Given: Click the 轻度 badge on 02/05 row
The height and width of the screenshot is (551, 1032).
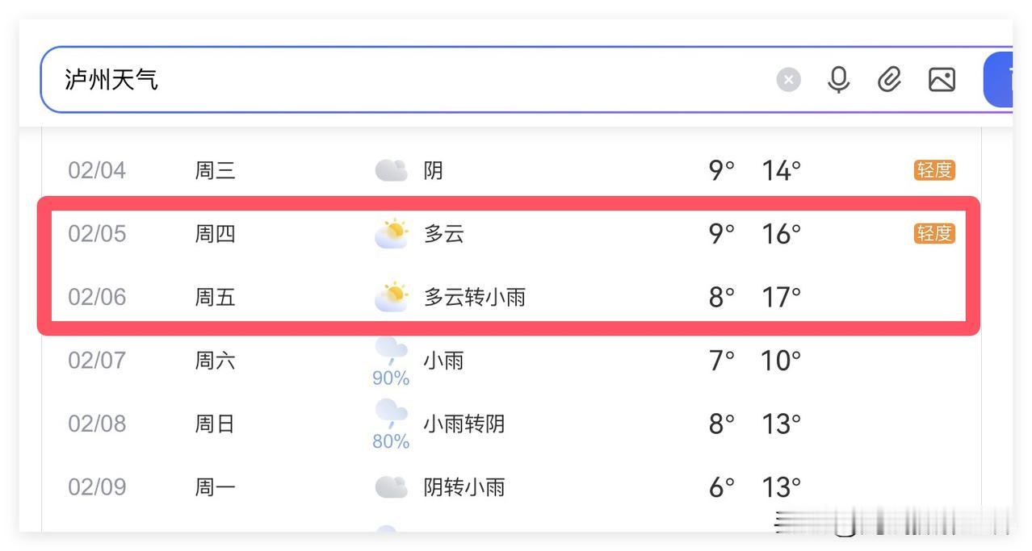Looking at the screenshot, I should [x=934, y=233].
